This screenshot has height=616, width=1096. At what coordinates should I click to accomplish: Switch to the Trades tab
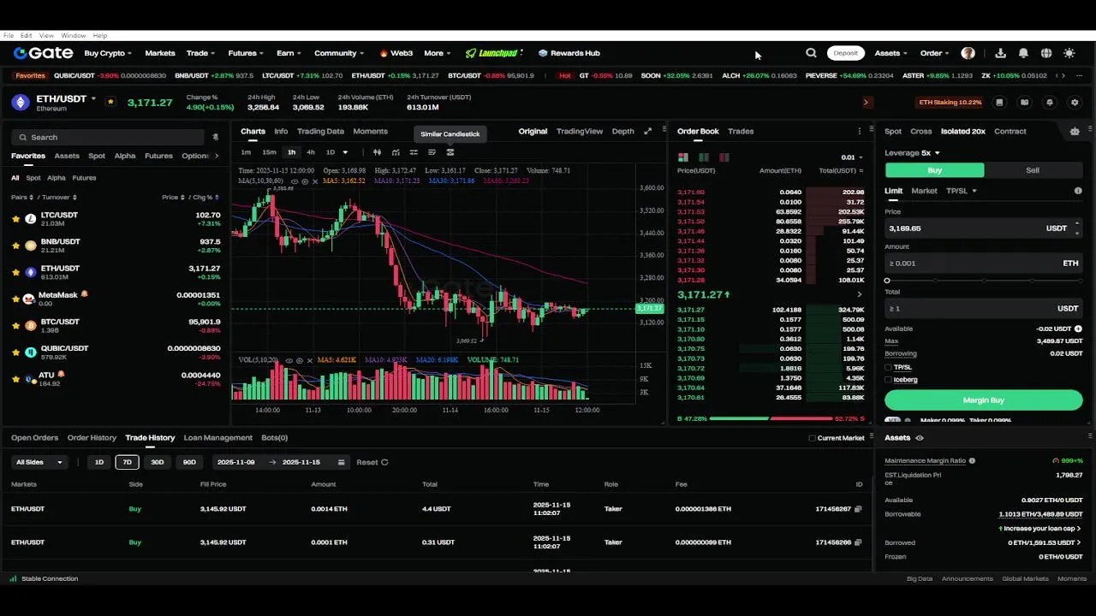[741, 131]
